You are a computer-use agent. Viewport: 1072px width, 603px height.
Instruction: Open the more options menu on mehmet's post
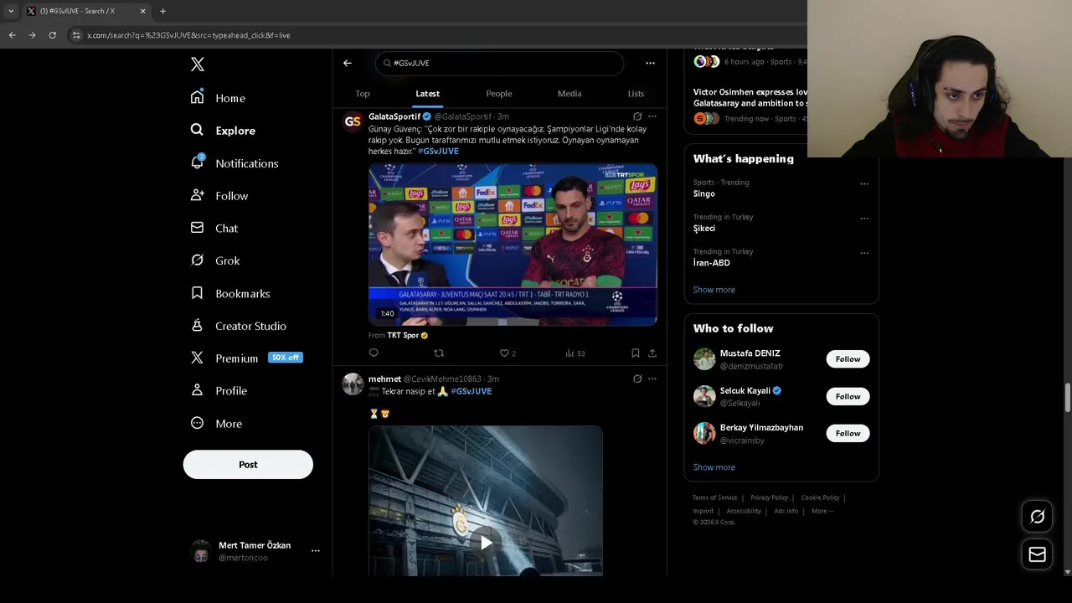(652, 379)
